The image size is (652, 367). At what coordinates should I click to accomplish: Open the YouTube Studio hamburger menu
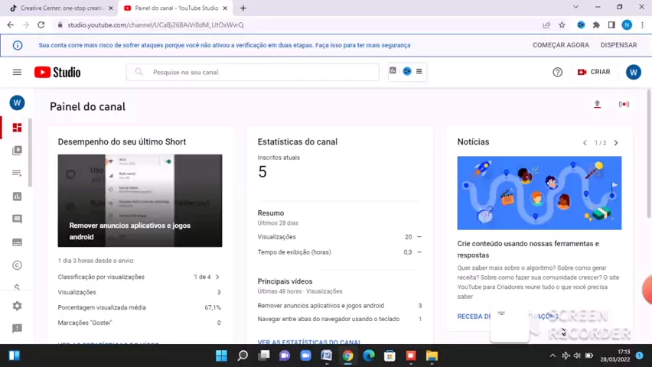(x=17, y=73)
